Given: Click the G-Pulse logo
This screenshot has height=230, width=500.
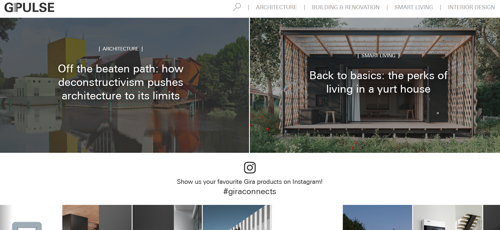Looking at the screenshot, I should pyautogui.click(x=29, y=8).
